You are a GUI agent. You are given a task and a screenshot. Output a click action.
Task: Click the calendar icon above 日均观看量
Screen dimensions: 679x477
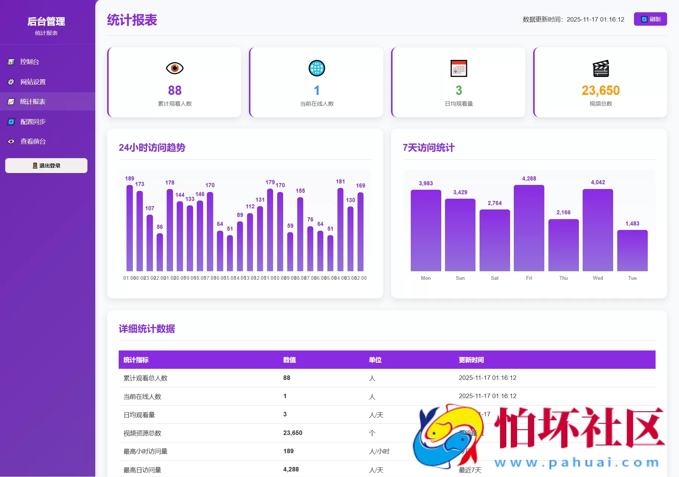(459, 68)
